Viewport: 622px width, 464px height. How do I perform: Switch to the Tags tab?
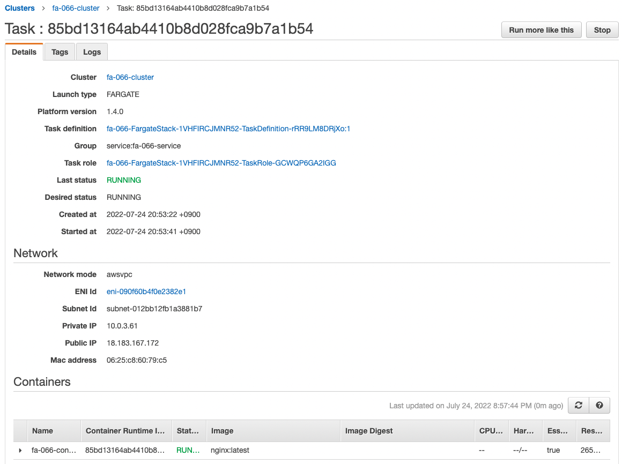tap(60, 51)
